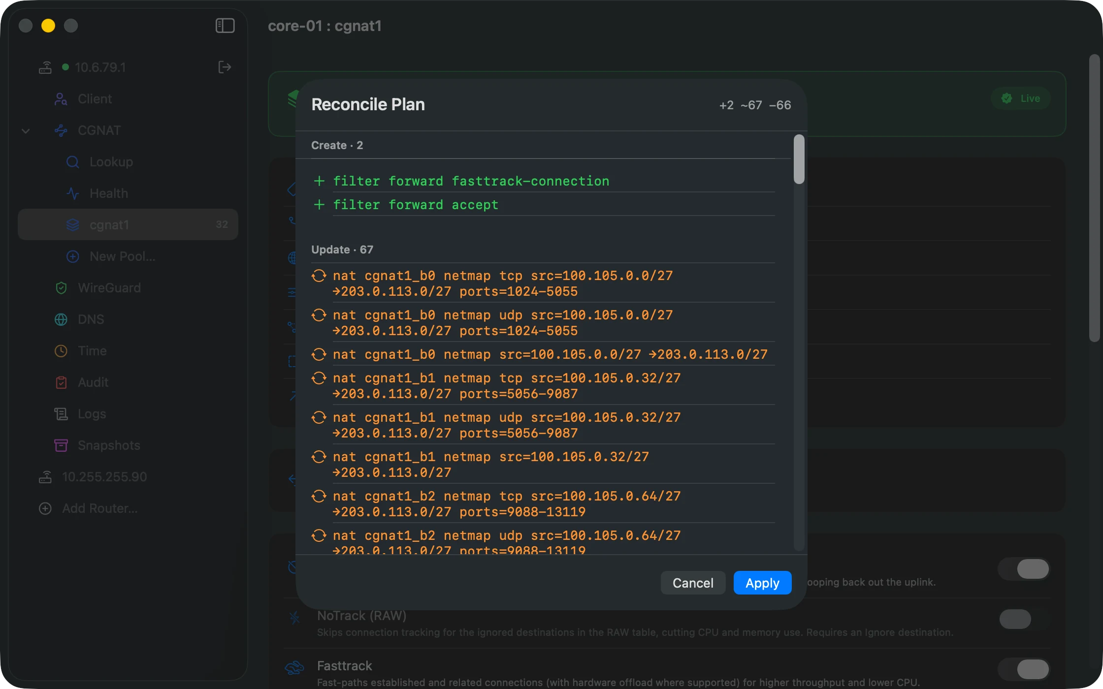The height and width of the screenshot is (689, 1103).
Task: Select 'filter forward accept' create entry
Action: pyautogui.click(x=544, y=205)
